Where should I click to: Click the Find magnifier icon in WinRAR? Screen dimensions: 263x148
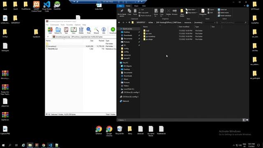89,30
